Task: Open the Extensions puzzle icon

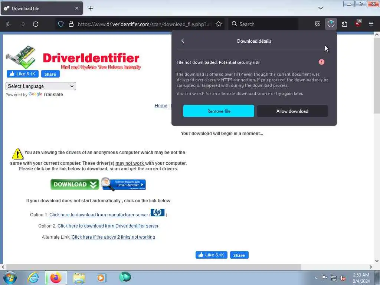Action: tap(344, 24)
